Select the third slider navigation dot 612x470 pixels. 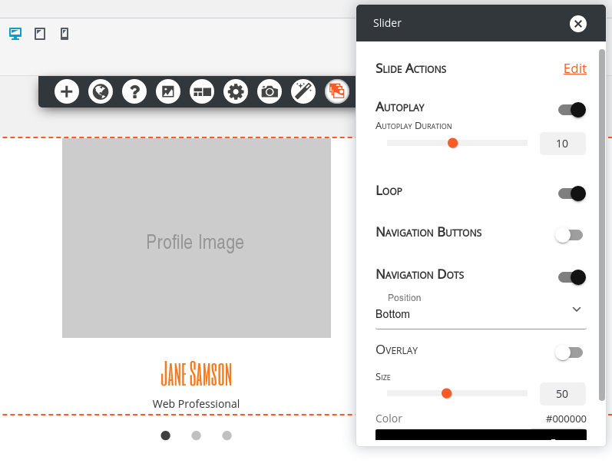pyautogui.click(x=227, y=435)
